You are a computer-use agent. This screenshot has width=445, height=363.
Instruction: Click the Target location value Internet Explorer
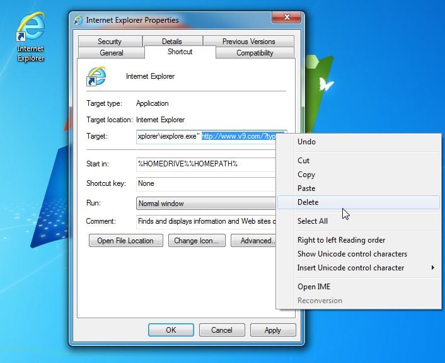point(160,120)
